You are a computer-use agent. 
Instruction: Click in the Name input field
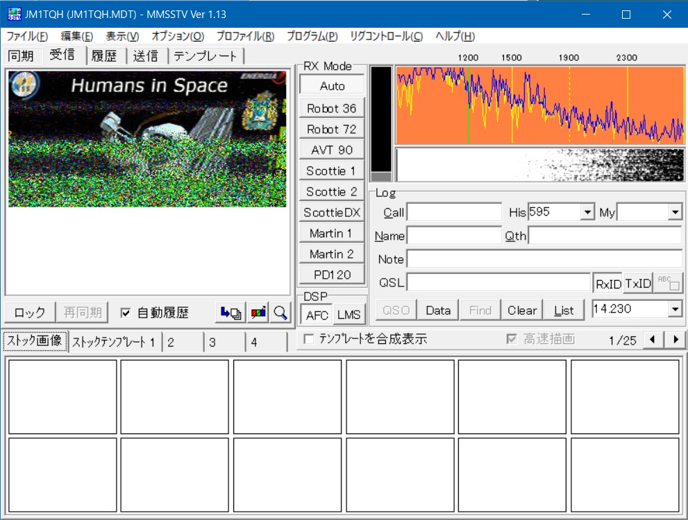tap(454, 236)
